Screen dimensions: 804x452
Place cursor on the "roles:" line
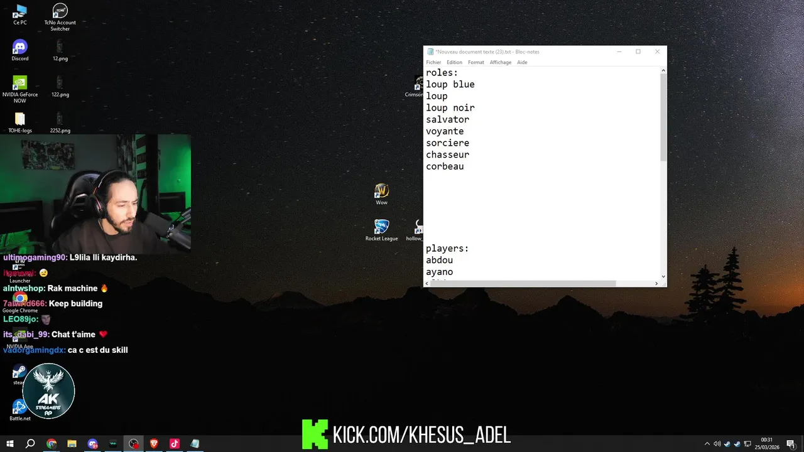pyautogui.click(x=442, y=73)
